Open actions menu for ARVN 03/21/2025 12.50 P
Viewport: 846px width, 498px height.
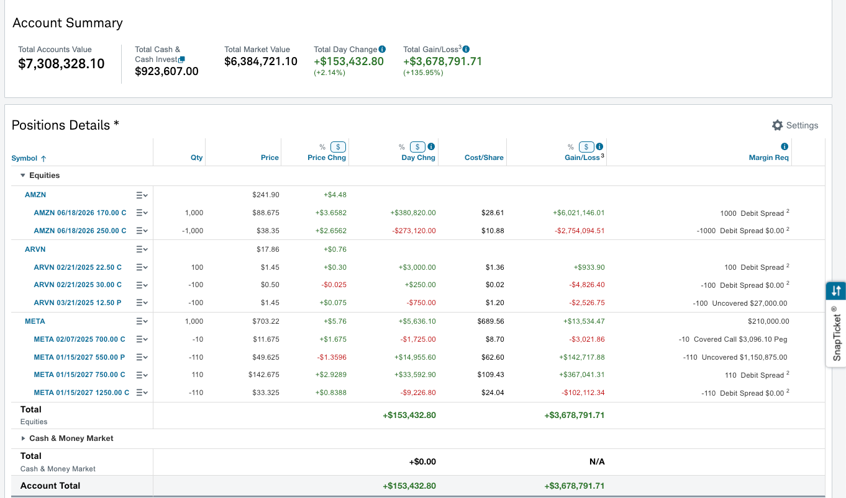(142, 303)
